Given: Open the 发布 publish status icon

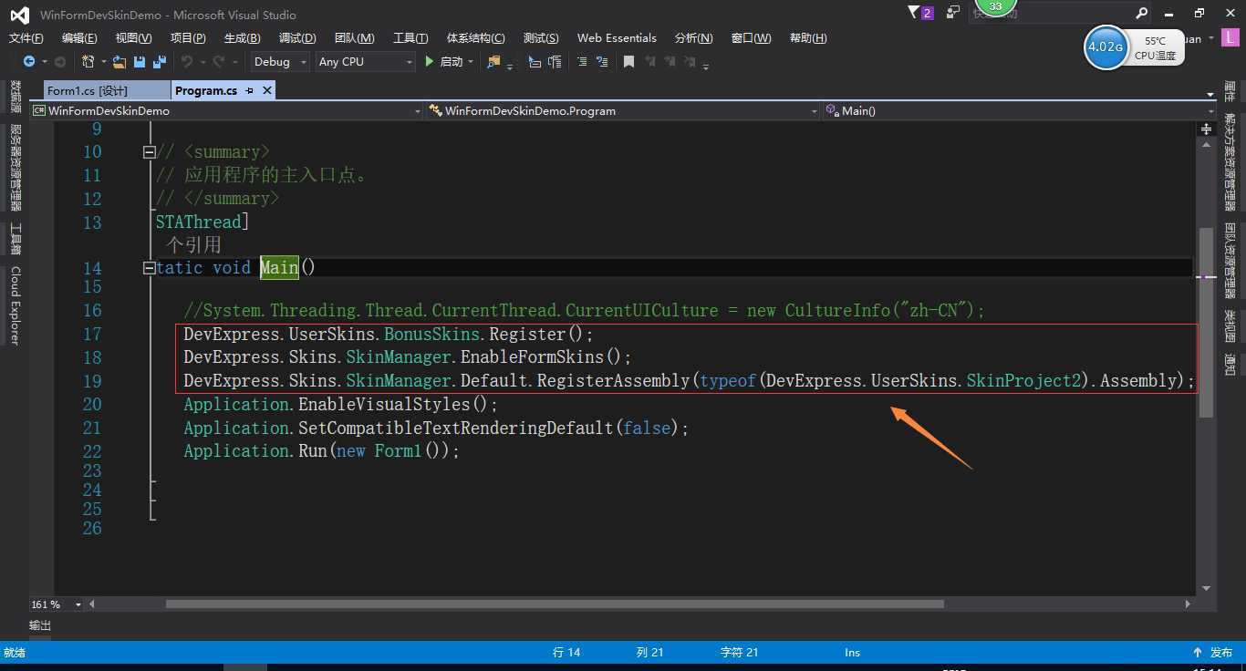Looking at the screenshot, I should point(1198,652).
